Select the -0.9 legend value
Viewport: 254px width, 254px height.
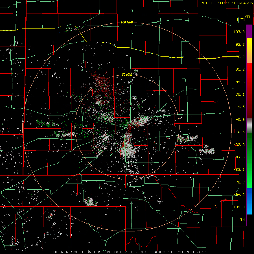[x=240, y=120]
